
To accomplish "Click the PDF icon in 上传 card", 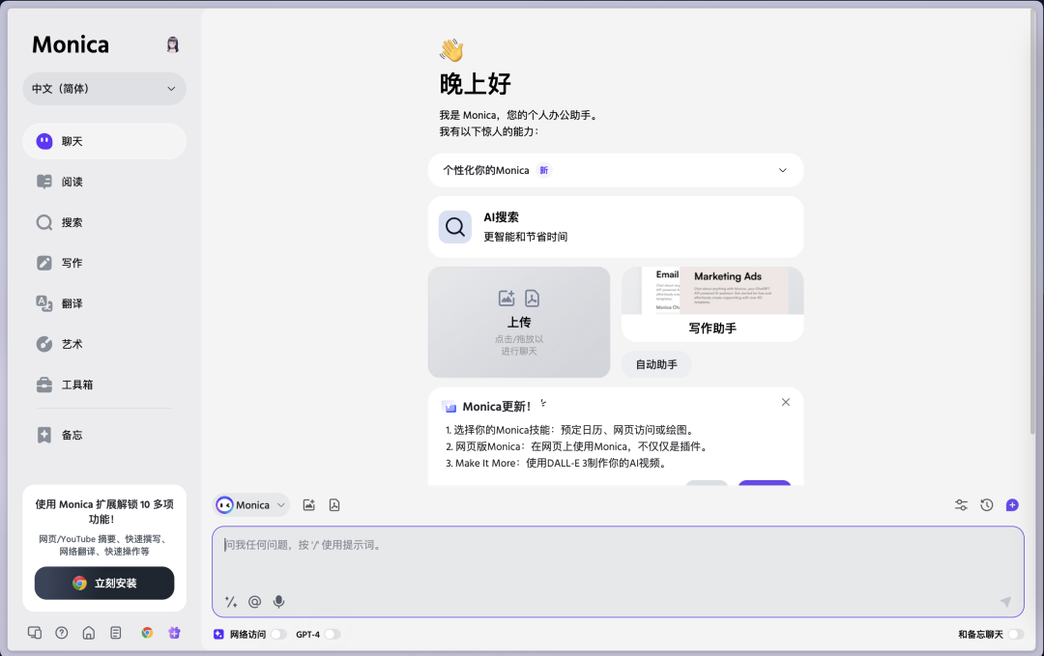I will coord(532,299).
